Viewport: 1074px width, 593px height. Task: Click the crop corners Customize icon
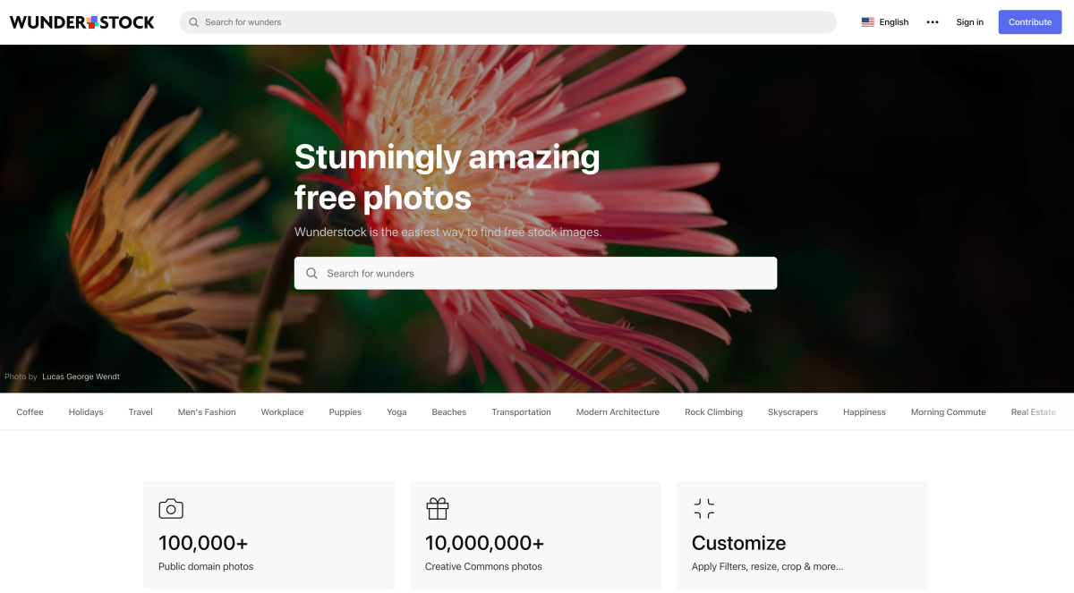pos(704,509)
